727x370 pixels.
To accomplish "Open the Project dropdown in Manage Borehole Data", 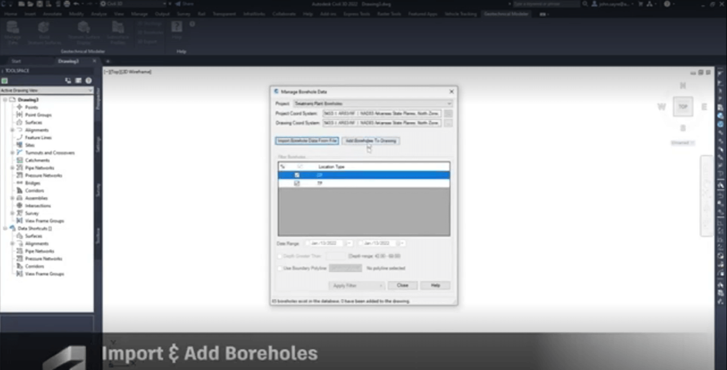I will point(449,104).
